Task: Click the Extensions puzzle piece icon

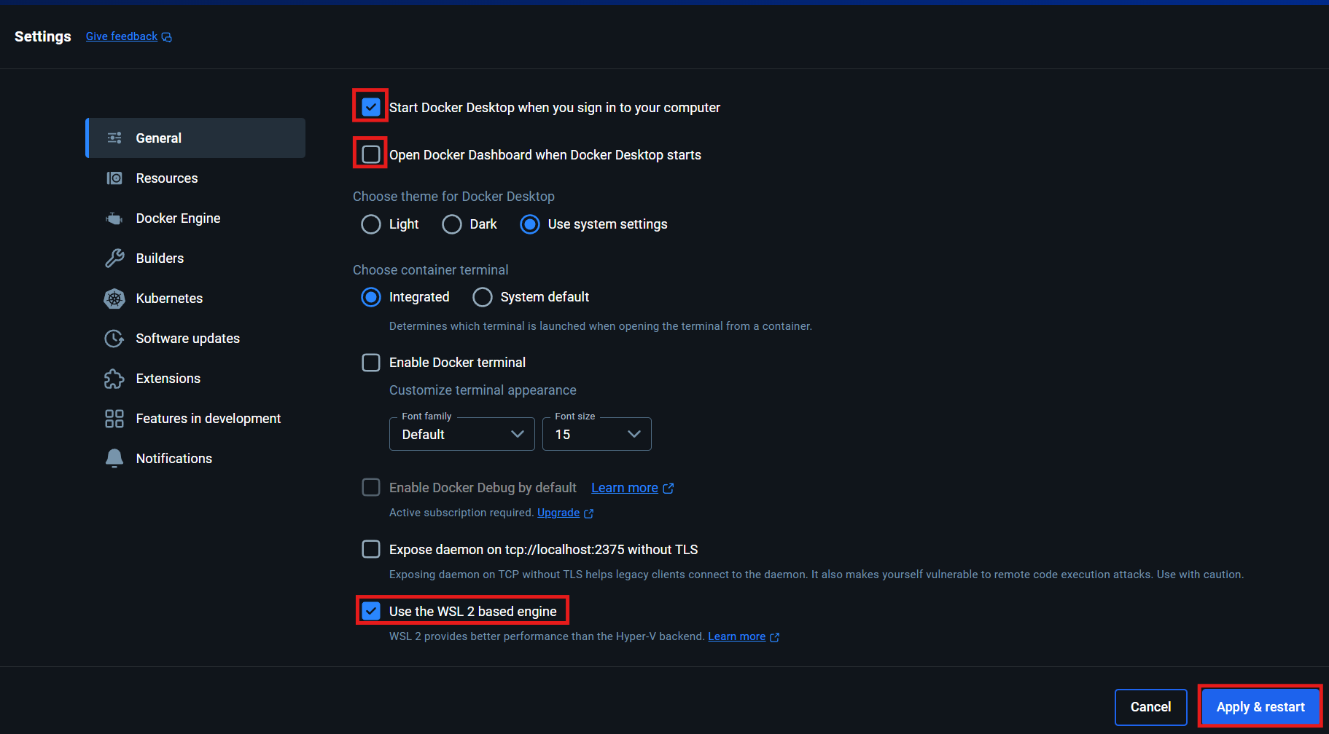Action: (114, 379)
